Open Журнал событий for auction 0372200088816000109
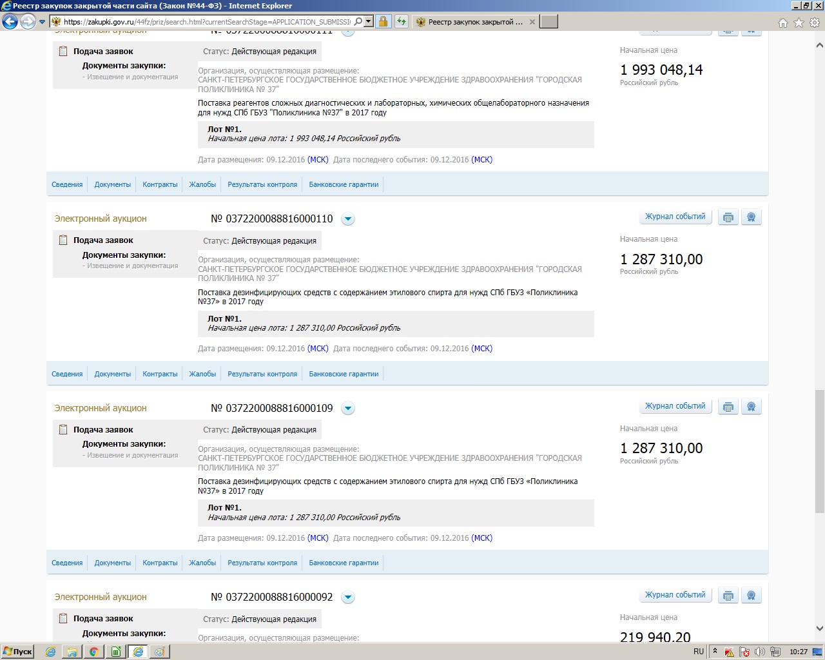This screenshot has width=825, height=660. pos(675,406)
